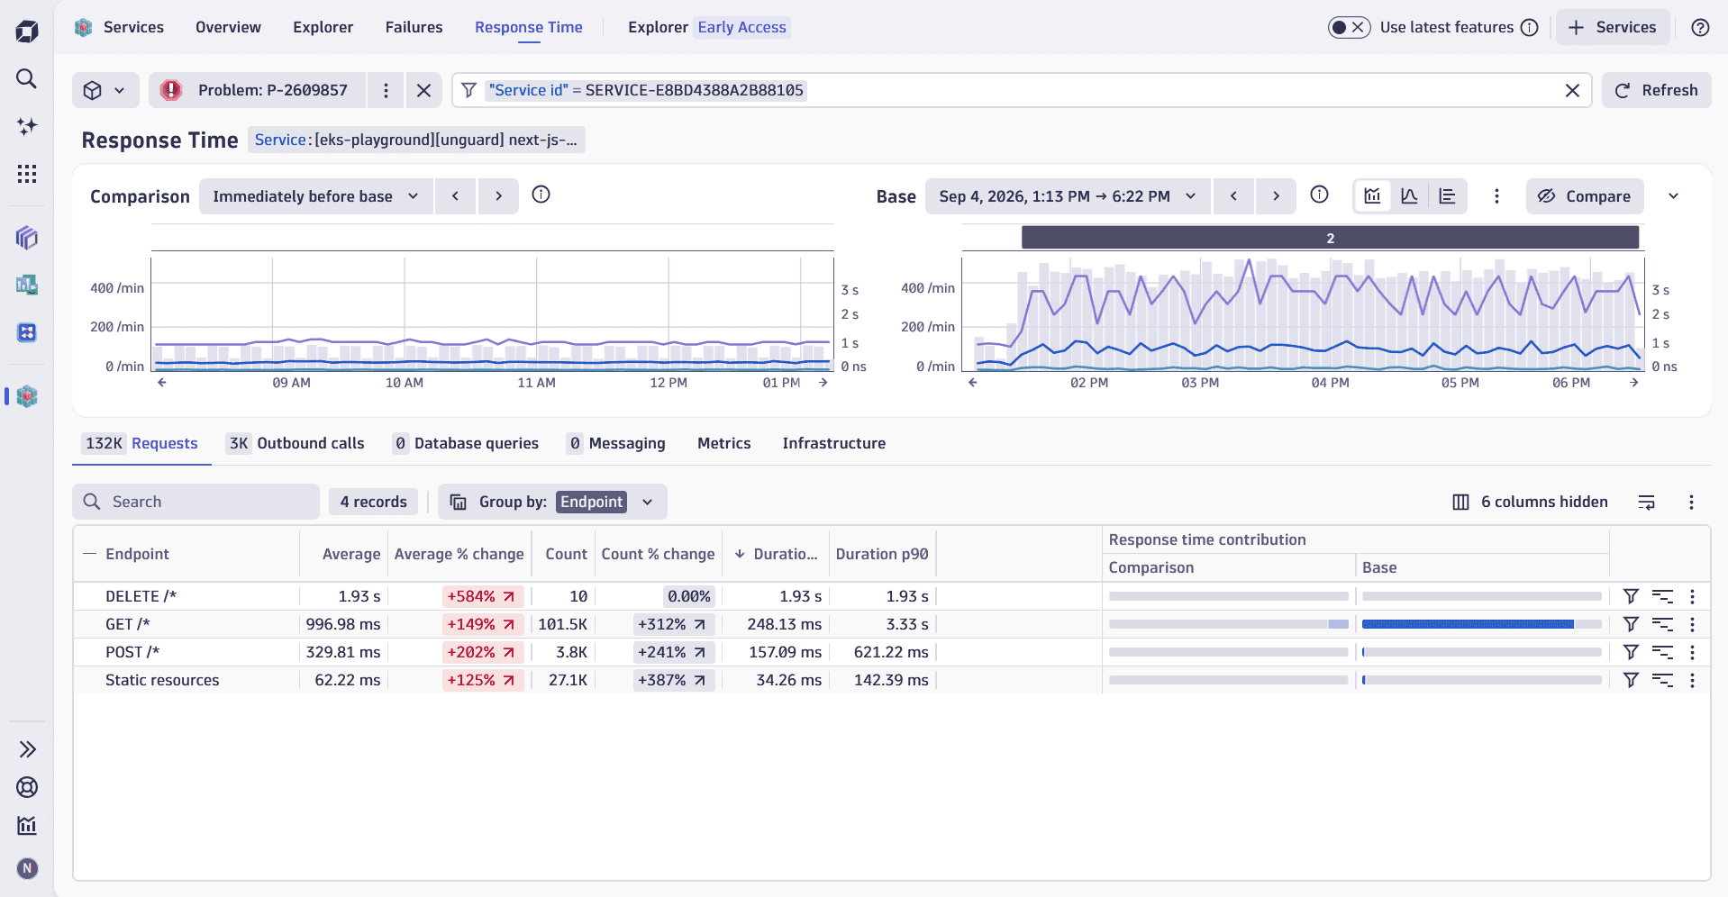1728x897 pixels.
Task: Open the AI sparkle assistant icon
Action: (27, 126)
